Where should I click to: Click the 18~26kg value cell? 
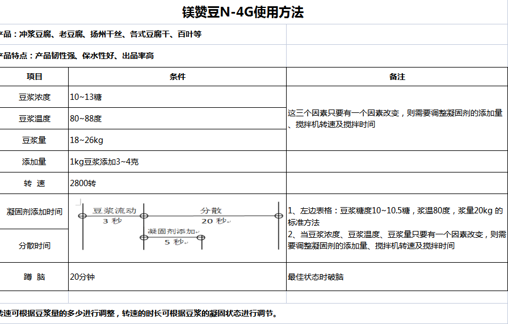click(x=177, y=140)
